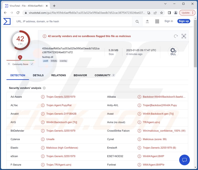The width and height of the screenshot is (198, 170).
Task: Open the browser profile menu
Action: tap(176, 13)
